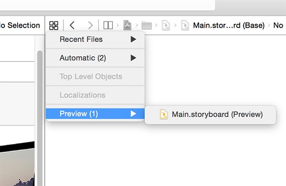Open Main.stor…rd (Base) in the jump bar
Screen dimensions: 286x186
pyautogui.click(x=229, y=25)
